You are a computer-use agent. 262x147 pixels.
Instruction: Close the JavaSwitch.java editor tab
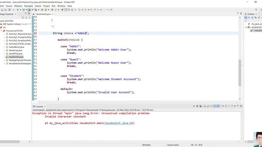point(53,14)
